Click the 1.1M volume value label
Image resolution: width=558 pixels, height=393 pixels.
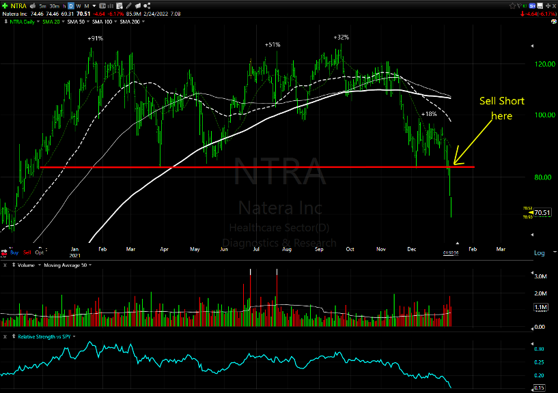coord(540,307)
